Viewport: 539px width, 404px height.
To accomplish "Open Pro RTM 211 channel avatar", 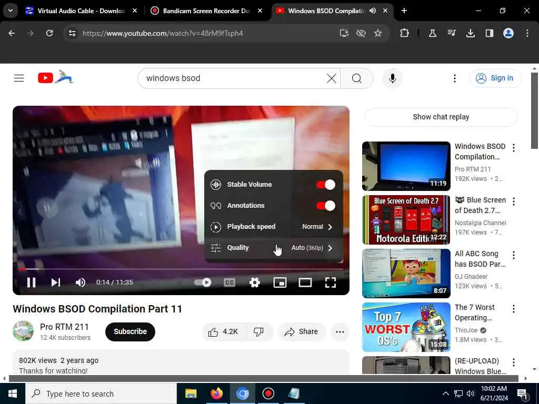I will pos(23,331).
